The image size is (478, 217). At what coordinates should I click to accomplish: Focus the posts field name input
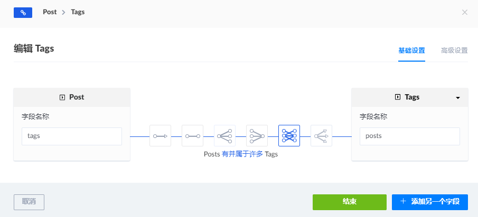click(x=410, y=136)
